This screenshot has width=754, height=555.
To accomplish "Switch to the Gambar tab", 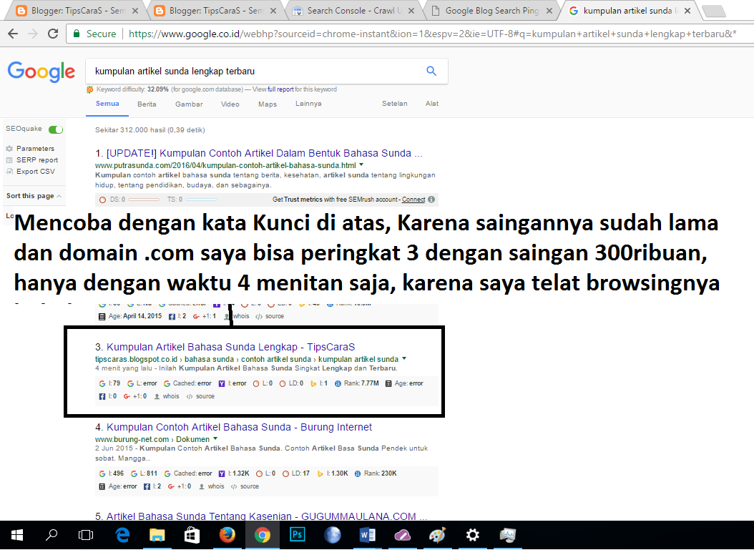I will tap(189, 104).
